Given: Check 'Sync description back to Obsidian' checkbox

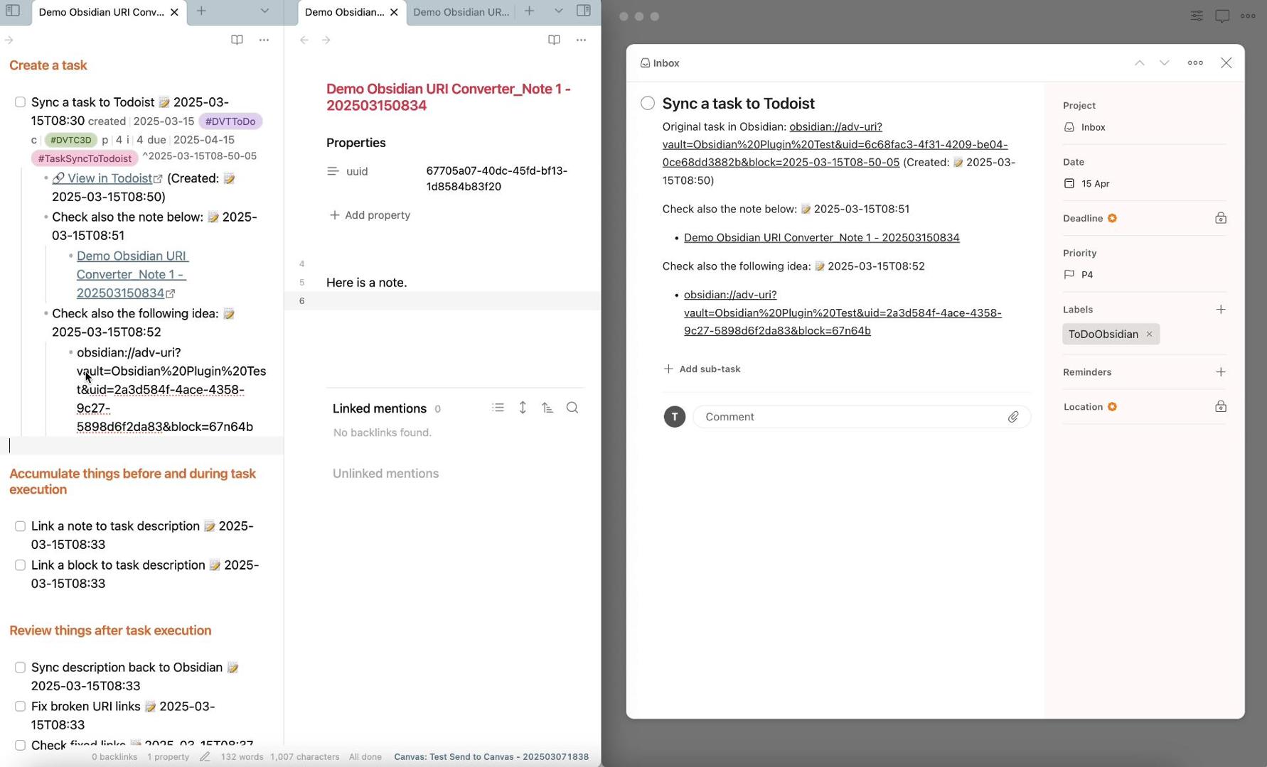Looking at the screenshot, I should (20, 668).
